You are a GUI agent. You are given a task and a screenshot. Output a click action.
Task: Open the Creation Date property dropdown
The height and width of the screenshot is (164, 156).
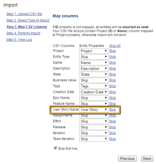(x=94, y=92)
